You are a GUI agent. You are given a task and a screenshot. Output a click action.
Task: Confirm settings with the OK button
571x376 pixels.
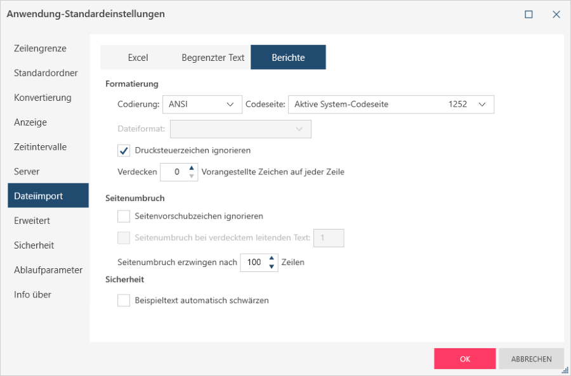click(464, 359)
